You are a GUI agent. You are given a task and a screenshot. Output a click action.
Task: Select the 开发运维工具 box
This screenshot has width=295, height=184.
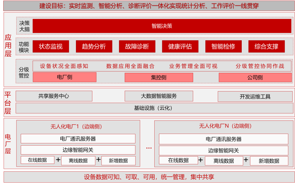(x=255, y=97)
